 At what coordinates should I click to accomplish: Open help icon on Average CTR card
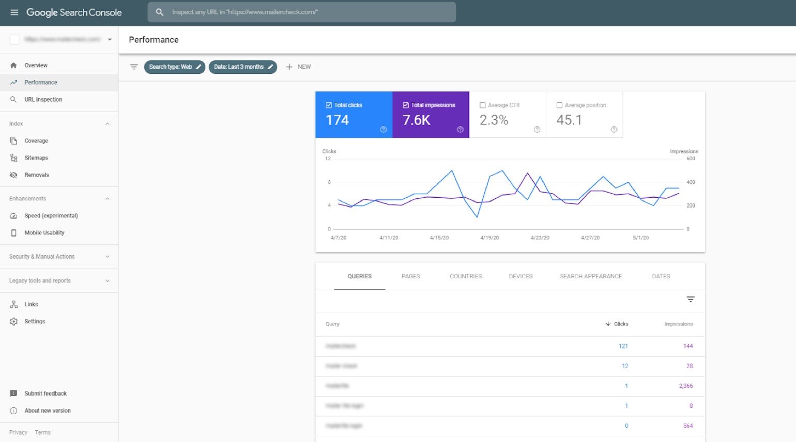[537, 130]
